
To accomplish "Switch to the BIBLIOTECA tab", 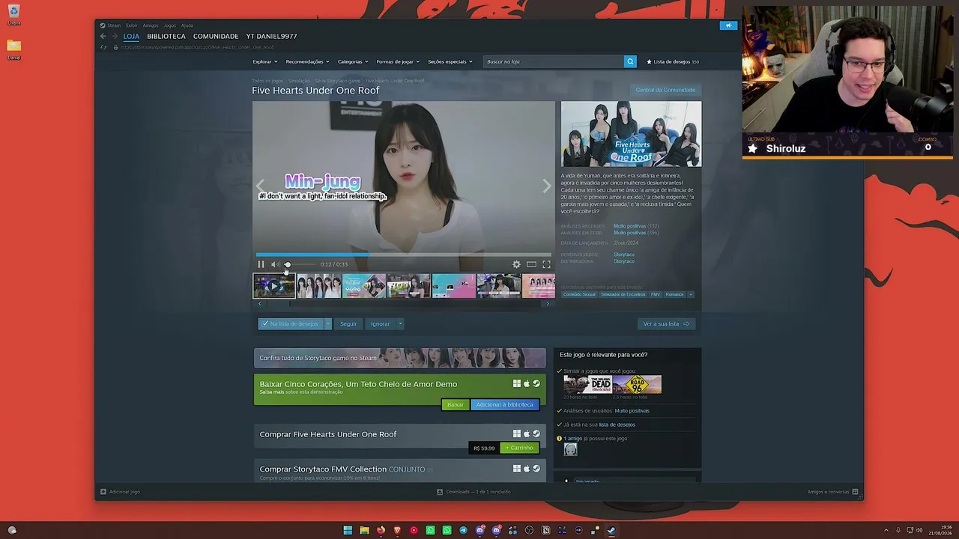I will [166, 36].
